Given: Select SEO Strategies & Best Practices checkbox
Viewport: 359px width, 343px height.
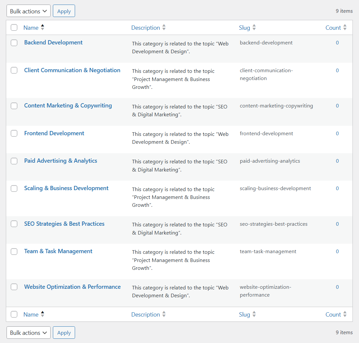Looking at the screenshot, I should click(x=14, y=224).
